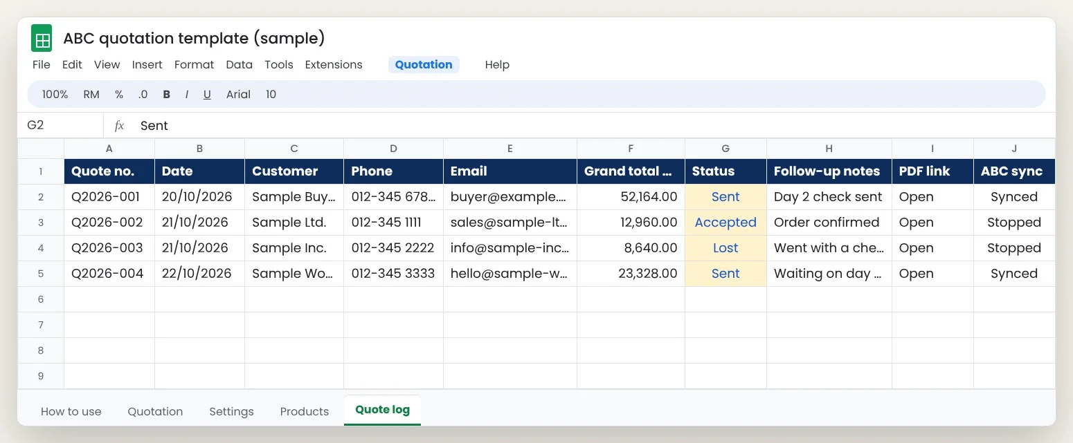
Task: Open the File menu
Action: 42,64
